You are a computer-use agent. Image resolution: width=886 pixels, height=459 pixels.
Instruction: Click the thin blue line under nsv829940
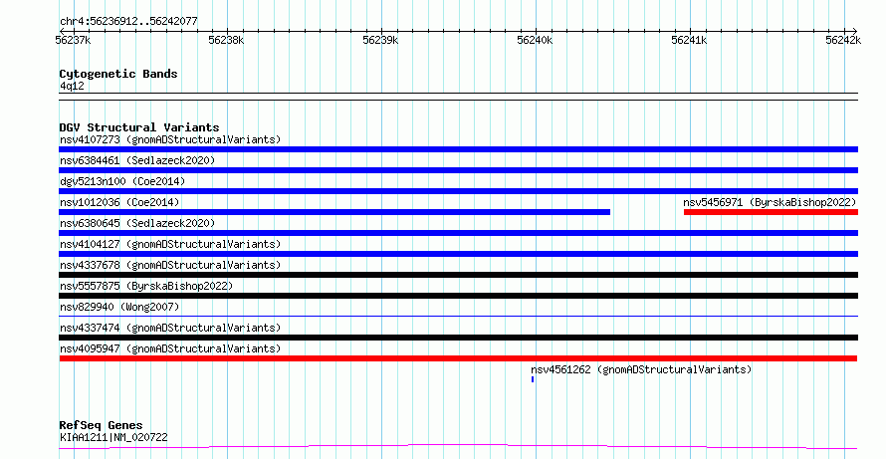458,317
